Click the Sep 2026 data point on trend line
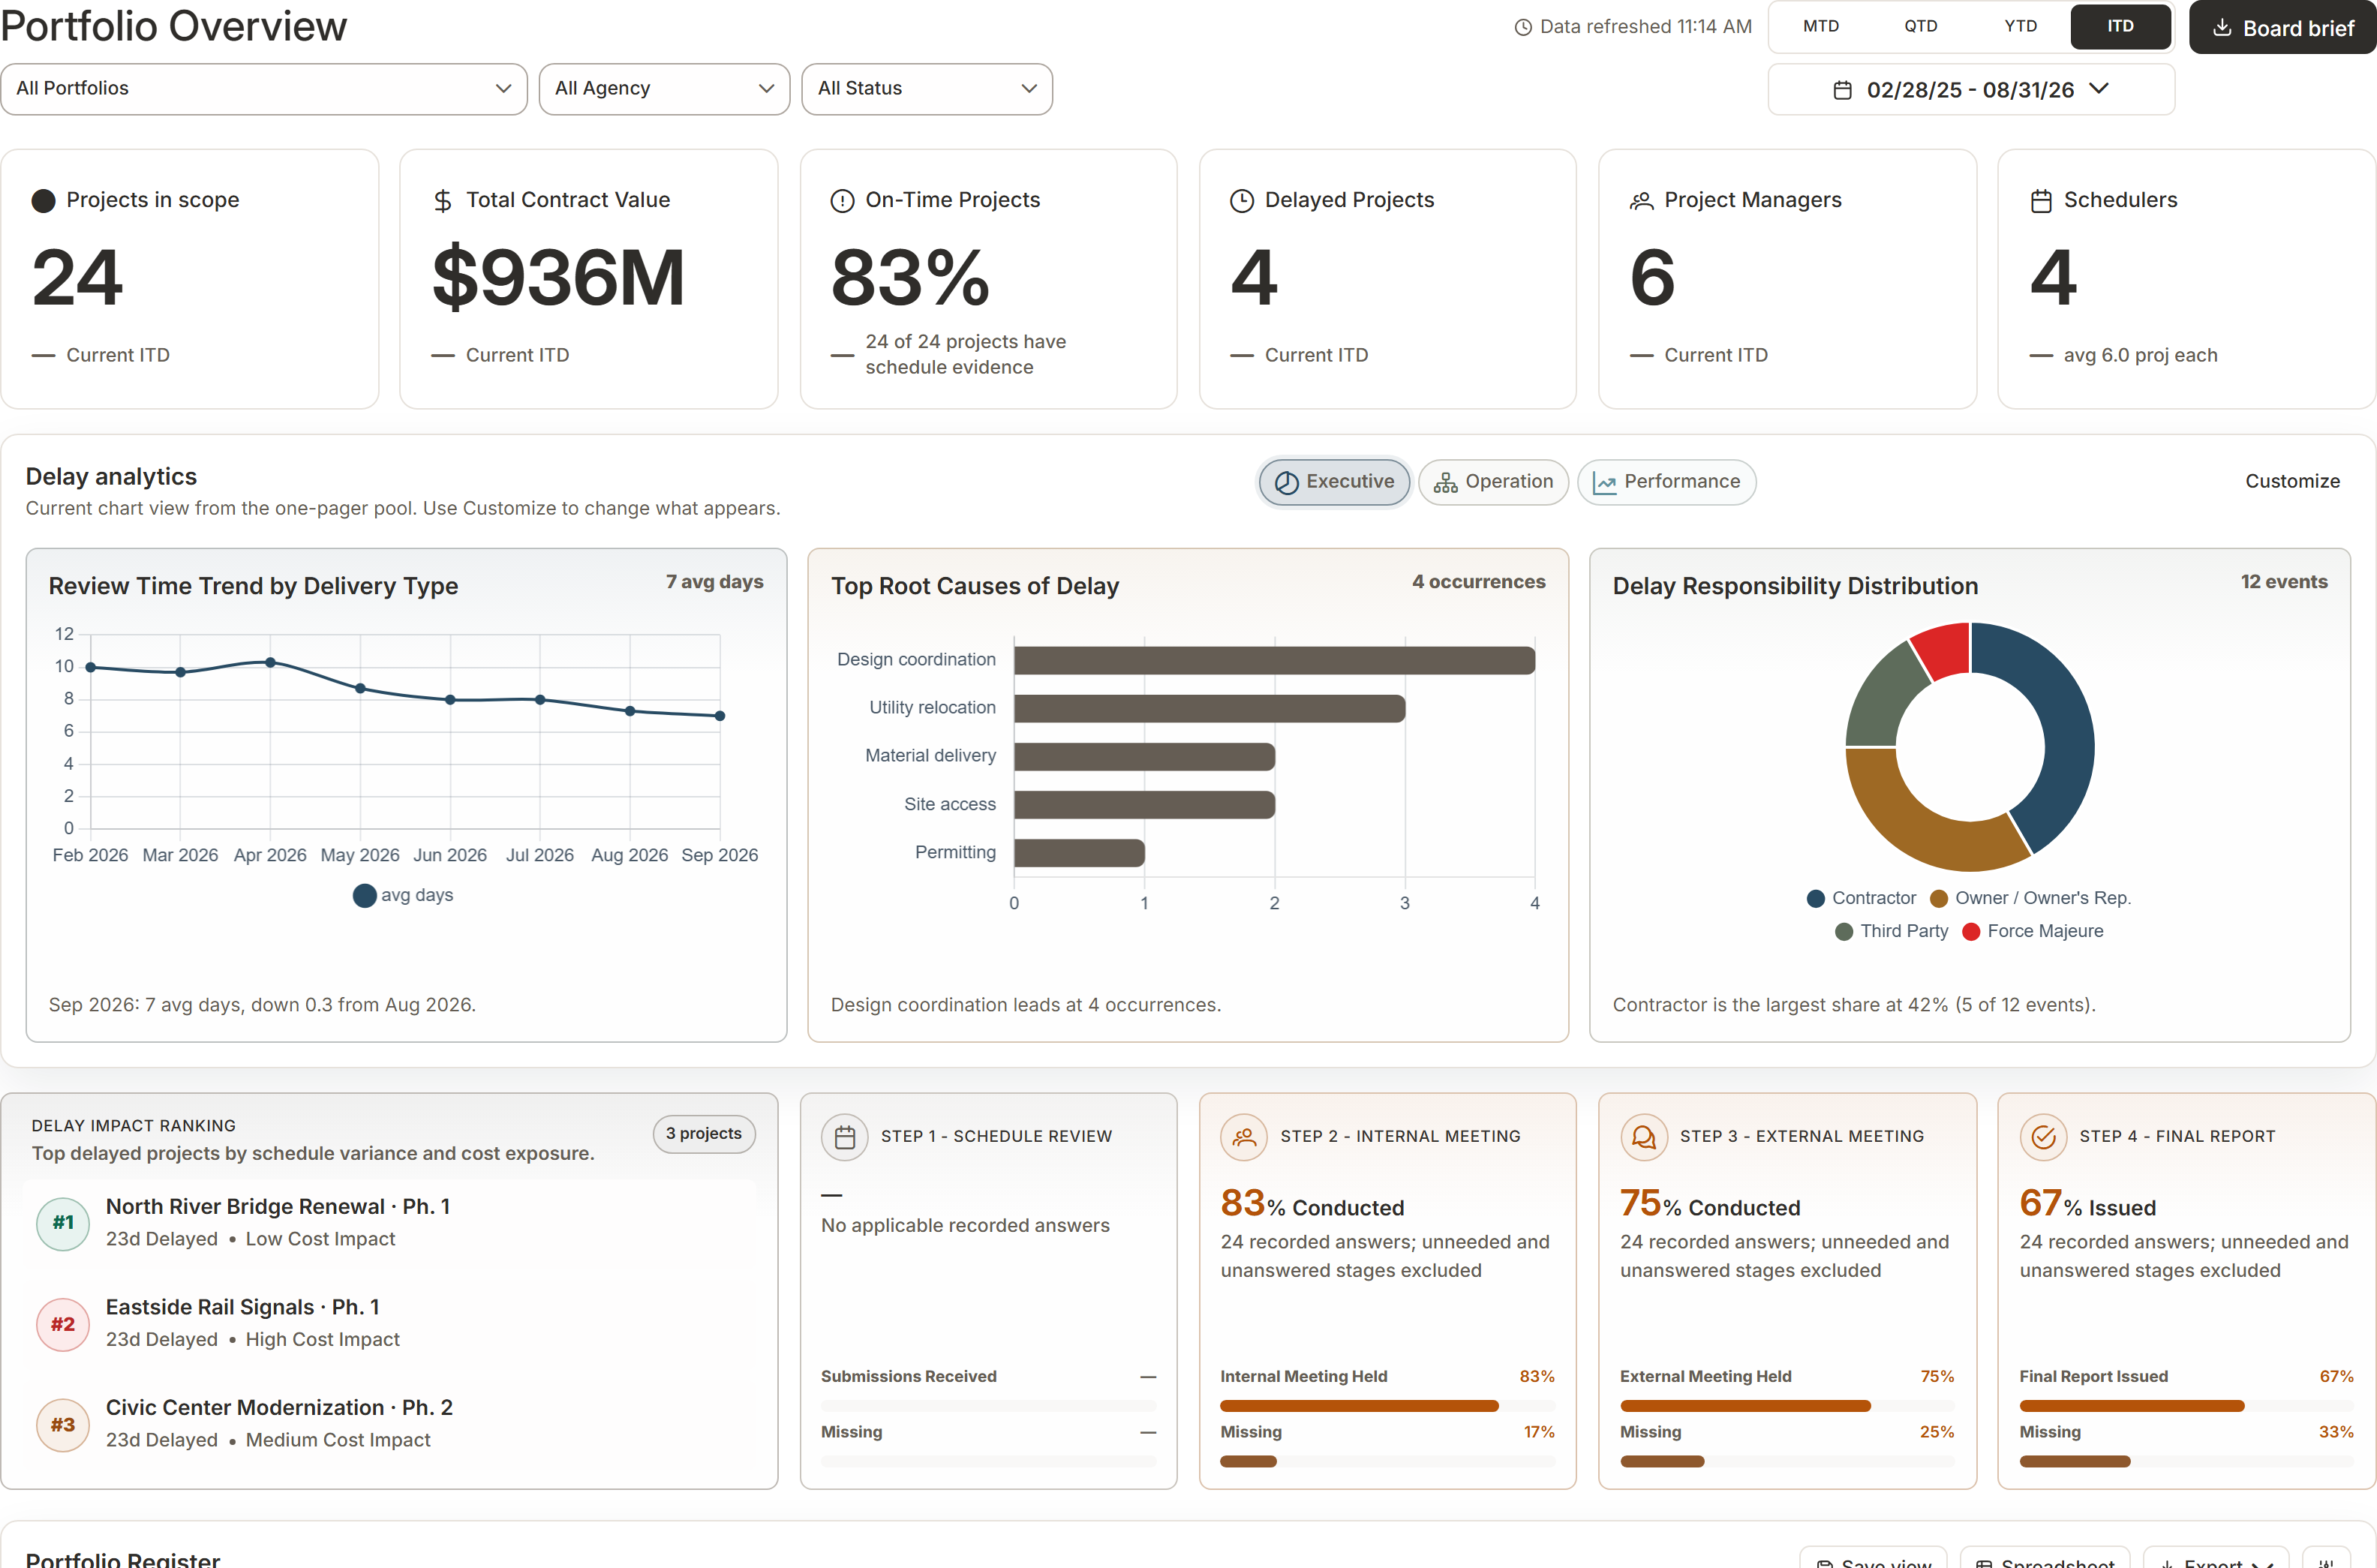 [x=720, y=716]
